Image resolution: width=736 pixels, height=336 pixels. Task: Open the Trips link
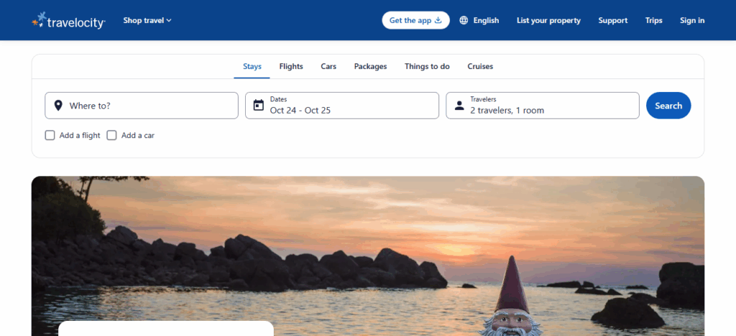[654, 20]
